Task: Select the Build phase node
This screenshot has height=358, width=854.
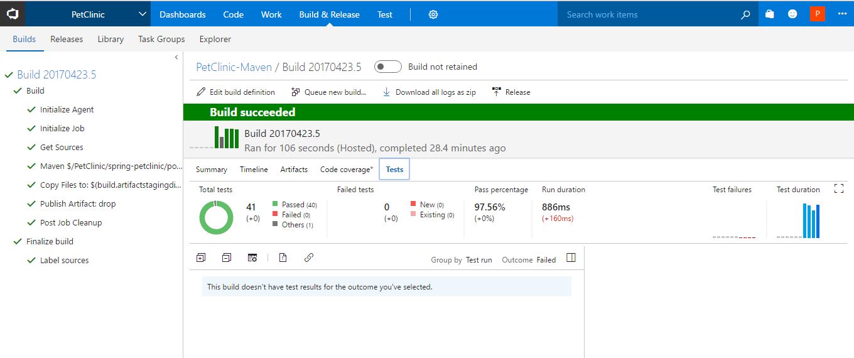Action: [x=35, y=90]
